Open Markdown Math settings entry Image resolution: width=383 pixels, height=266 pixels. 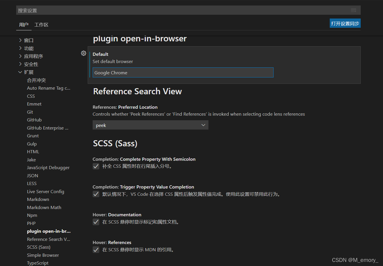[44, 207]
